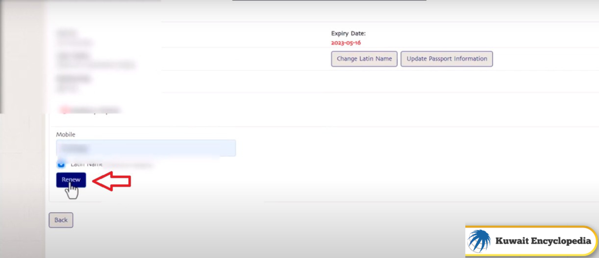
Task: Click the second blurred info field
Action: 96,60
